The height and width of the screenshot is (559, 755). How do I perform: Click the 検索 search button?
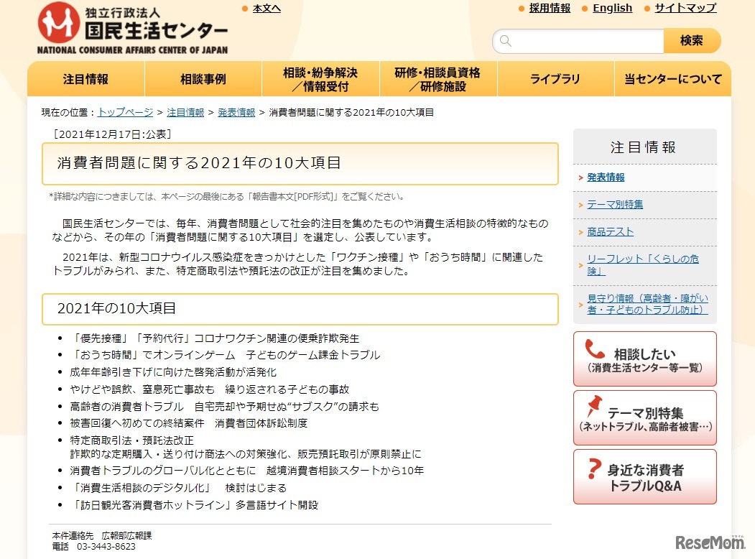coord(692,41)
